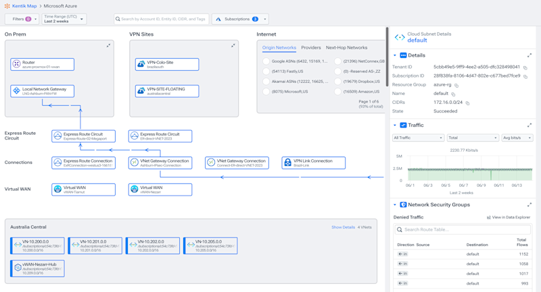Image resolution: width=541 pixels, height=292 pixels.
Task: Select the Local Network Gateway icon
Action: (16, 91)
